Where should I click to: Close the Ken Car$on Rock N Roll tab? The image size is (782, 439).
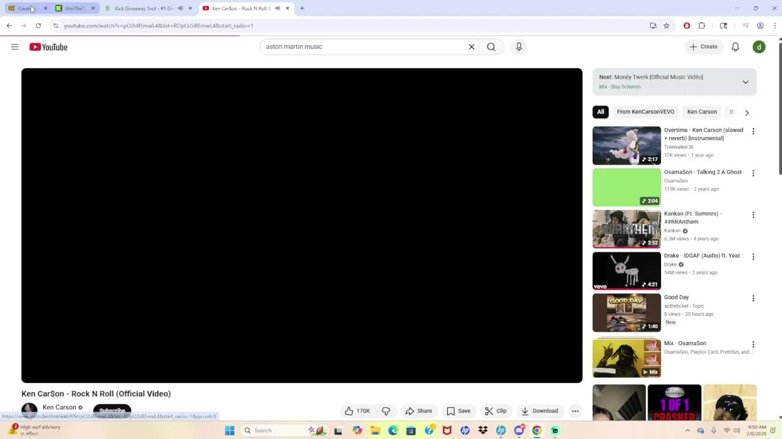[x=287, y=9]
